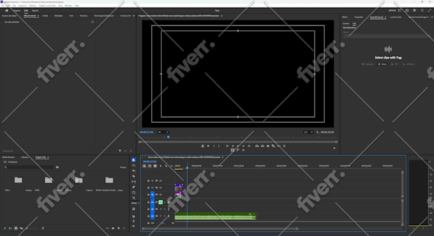Open the File menu
The width and height of the screenshot is (434, 236).
[3, 6]
